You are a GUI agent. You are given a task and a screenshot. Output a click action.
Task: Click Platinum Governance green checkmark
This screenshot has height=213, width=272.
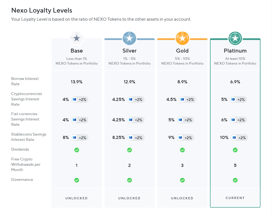pyautogui.click(x=235, y=180)
